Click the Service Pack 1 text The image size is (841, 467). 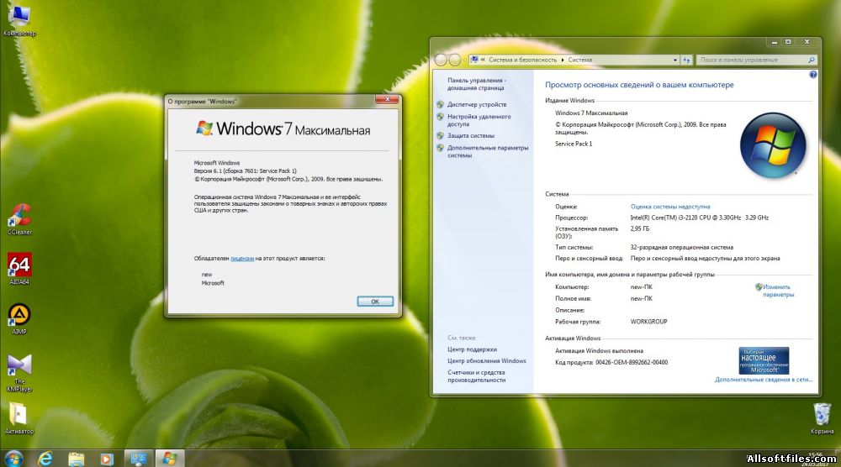coord(574,144)
